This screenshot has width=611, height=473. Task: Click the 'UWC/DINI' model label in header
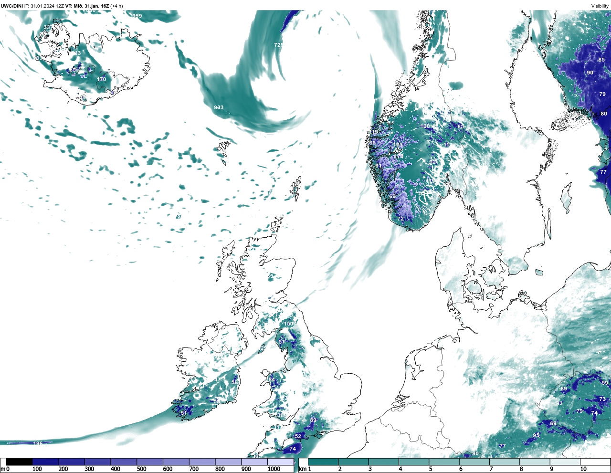point(12,6)
